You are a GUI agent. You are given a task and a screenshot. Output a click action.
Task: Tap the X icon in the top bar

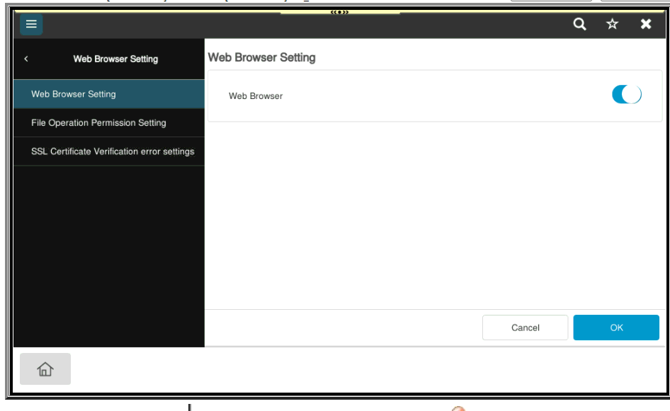pos(646,23)
